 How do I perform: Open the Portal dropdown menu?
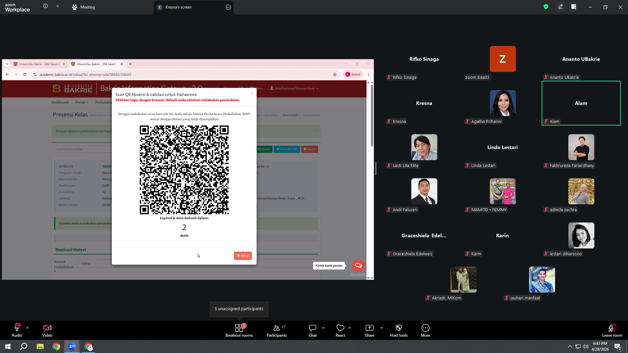pos(82,102)
